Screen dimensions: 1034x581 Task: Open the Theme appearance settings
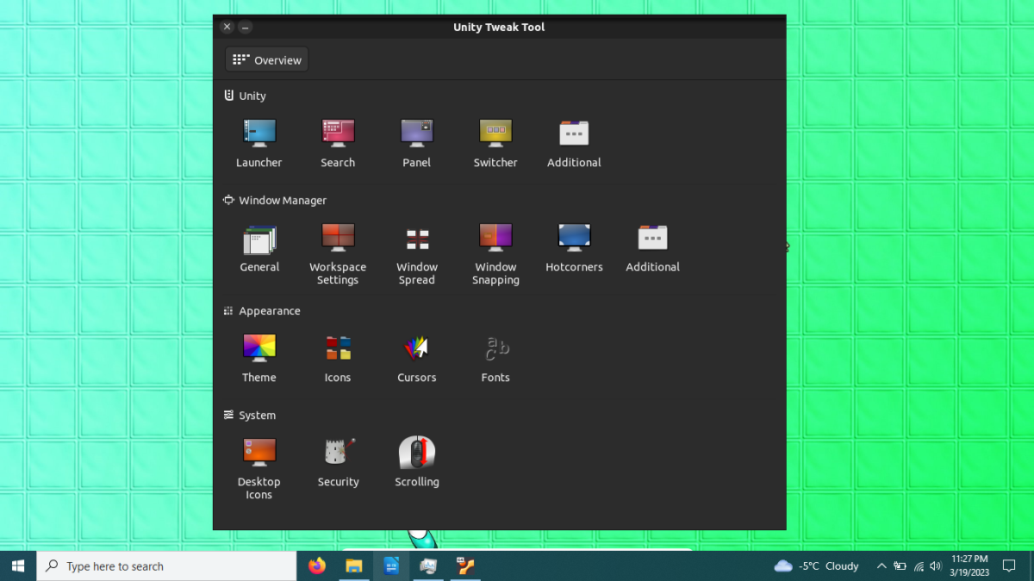[259, 358]
